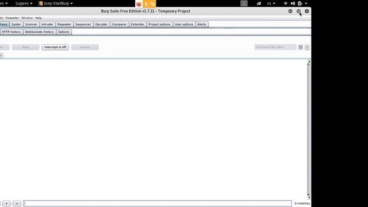This screenshot has height=207, width=368.
Task: Click the orange download arrow icon in panel
Action: click(x=145, y=4)
